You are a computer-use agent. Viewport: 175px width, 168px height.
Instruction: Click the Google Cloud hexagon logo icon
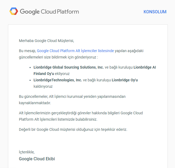click(14, 11)
